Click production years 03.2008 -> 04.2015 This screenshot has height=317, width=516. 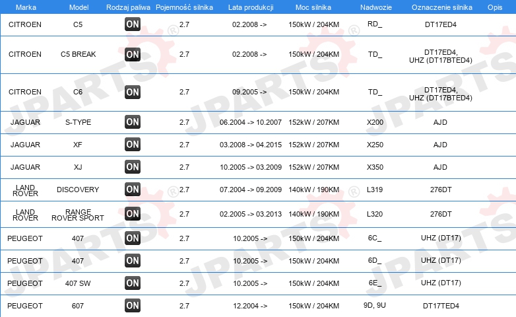click(251, 145)
